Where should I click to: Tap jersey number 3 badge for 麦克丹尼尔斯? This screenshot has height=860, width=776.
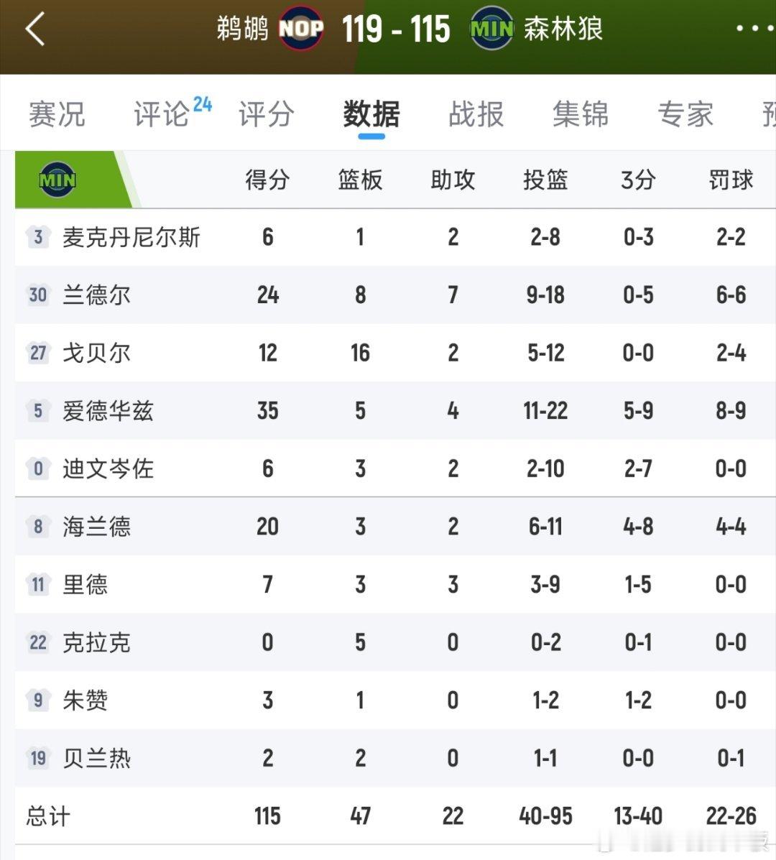click(38, 237)
